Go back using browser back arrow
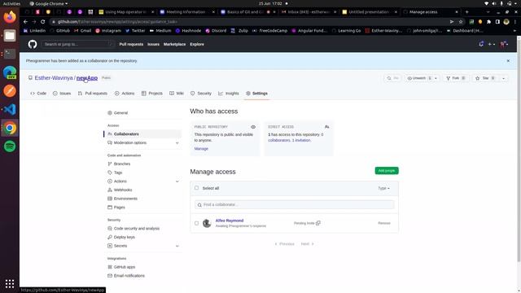The height and width of the screenshot is (293, 521). coord(25,22)
